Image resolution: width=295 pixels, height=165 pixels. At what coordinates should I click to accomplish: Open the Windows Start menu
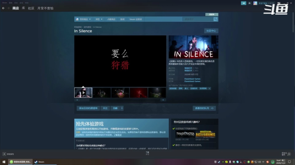pyautogui.click(x=4, y=162)
